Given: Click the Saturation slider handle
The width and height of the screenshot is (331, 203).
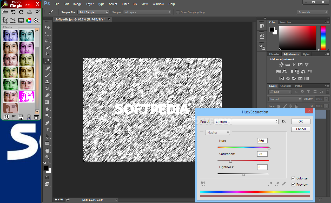Looking at the screenshot, I should coord(230,161).
